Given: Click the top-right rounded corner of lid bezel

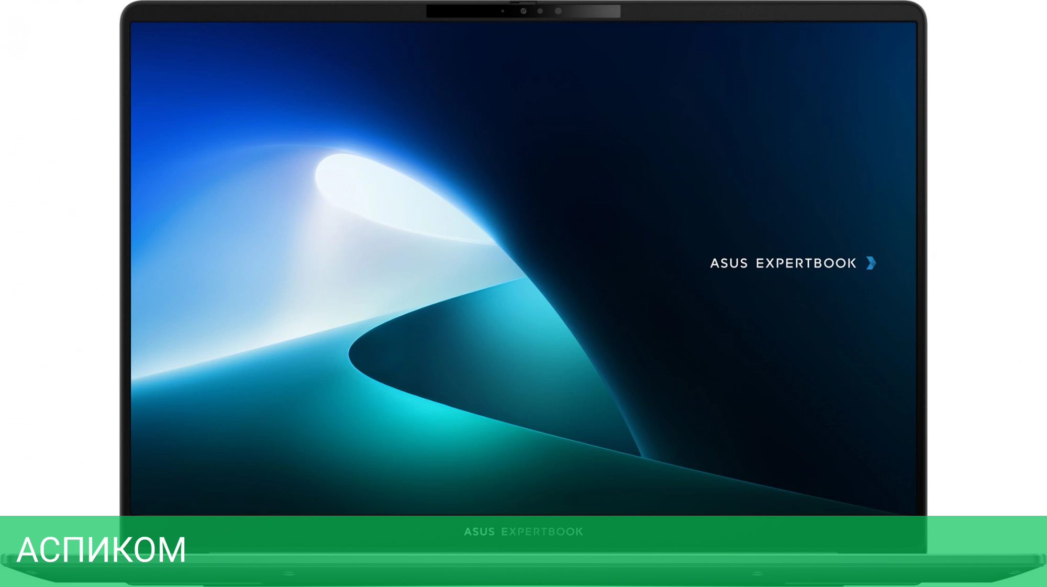Looking at the screenshot, I should click(x=918, y=9).
